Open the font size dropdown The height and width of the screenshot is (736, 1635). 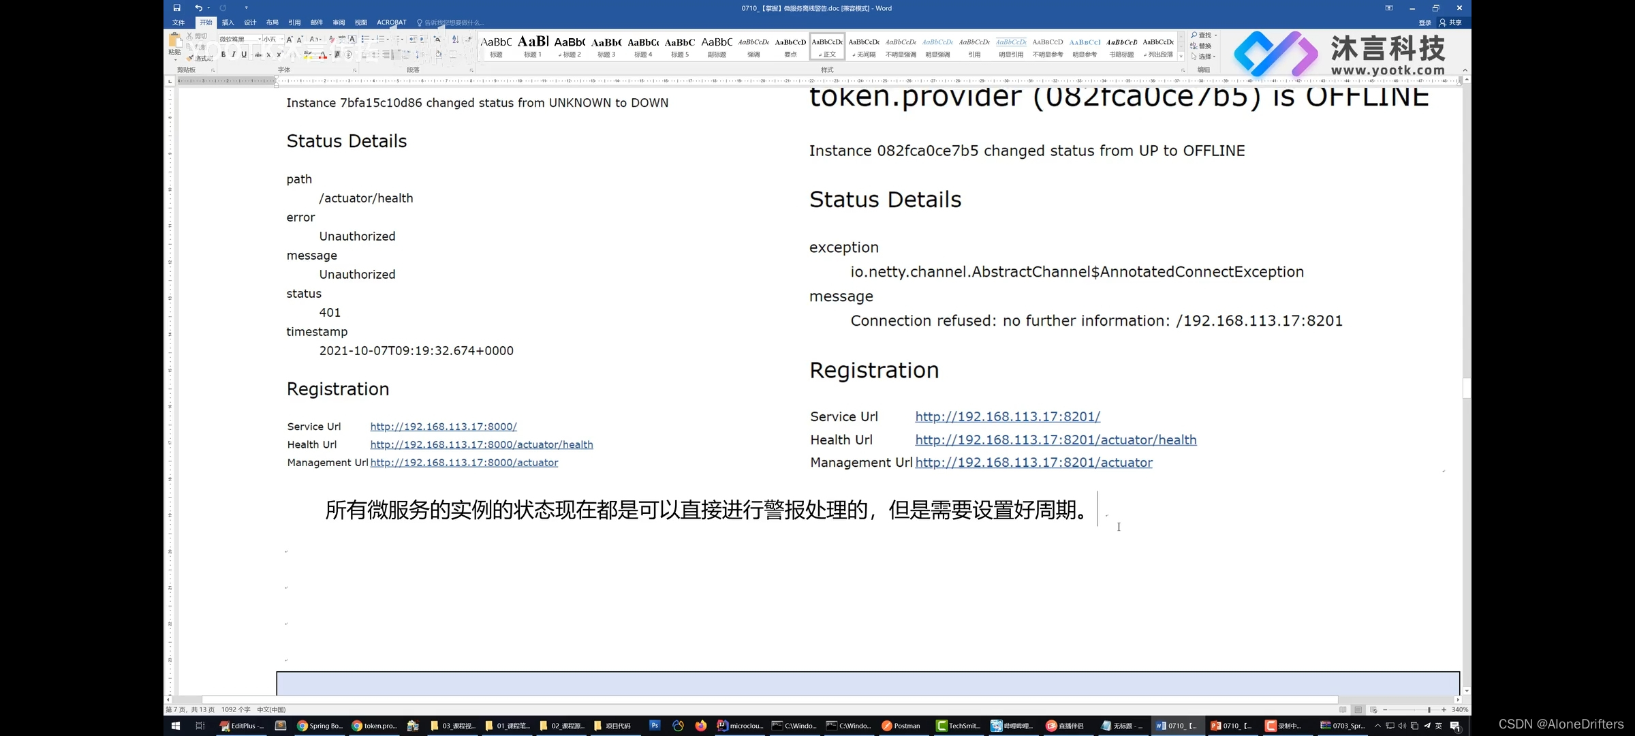point(282,40)
